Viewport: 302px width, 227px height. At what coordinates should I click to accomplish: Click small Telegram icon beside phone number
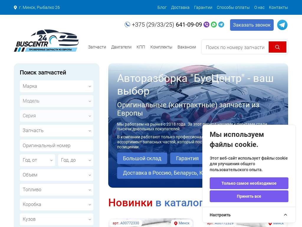(x=221, y=25)
